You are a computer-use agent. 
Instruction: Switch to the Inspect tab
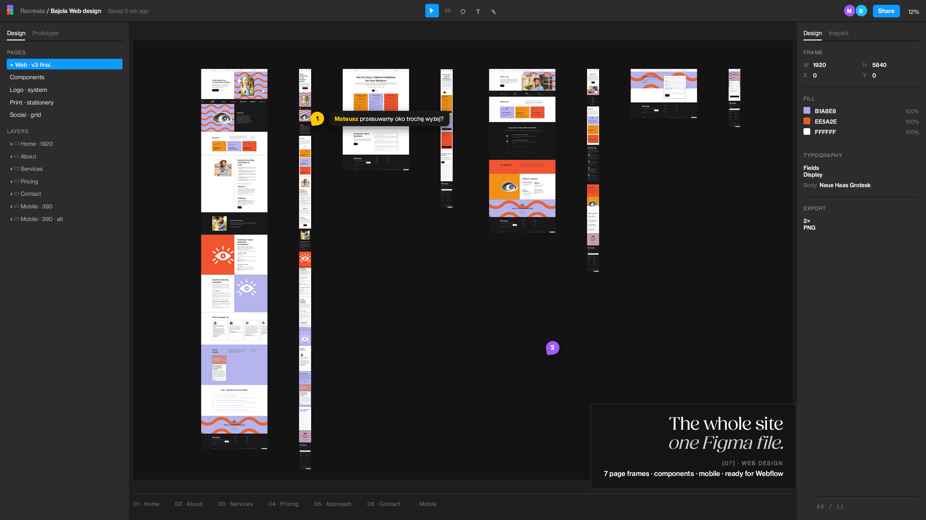pyautogui.click(x=838, y=33)
